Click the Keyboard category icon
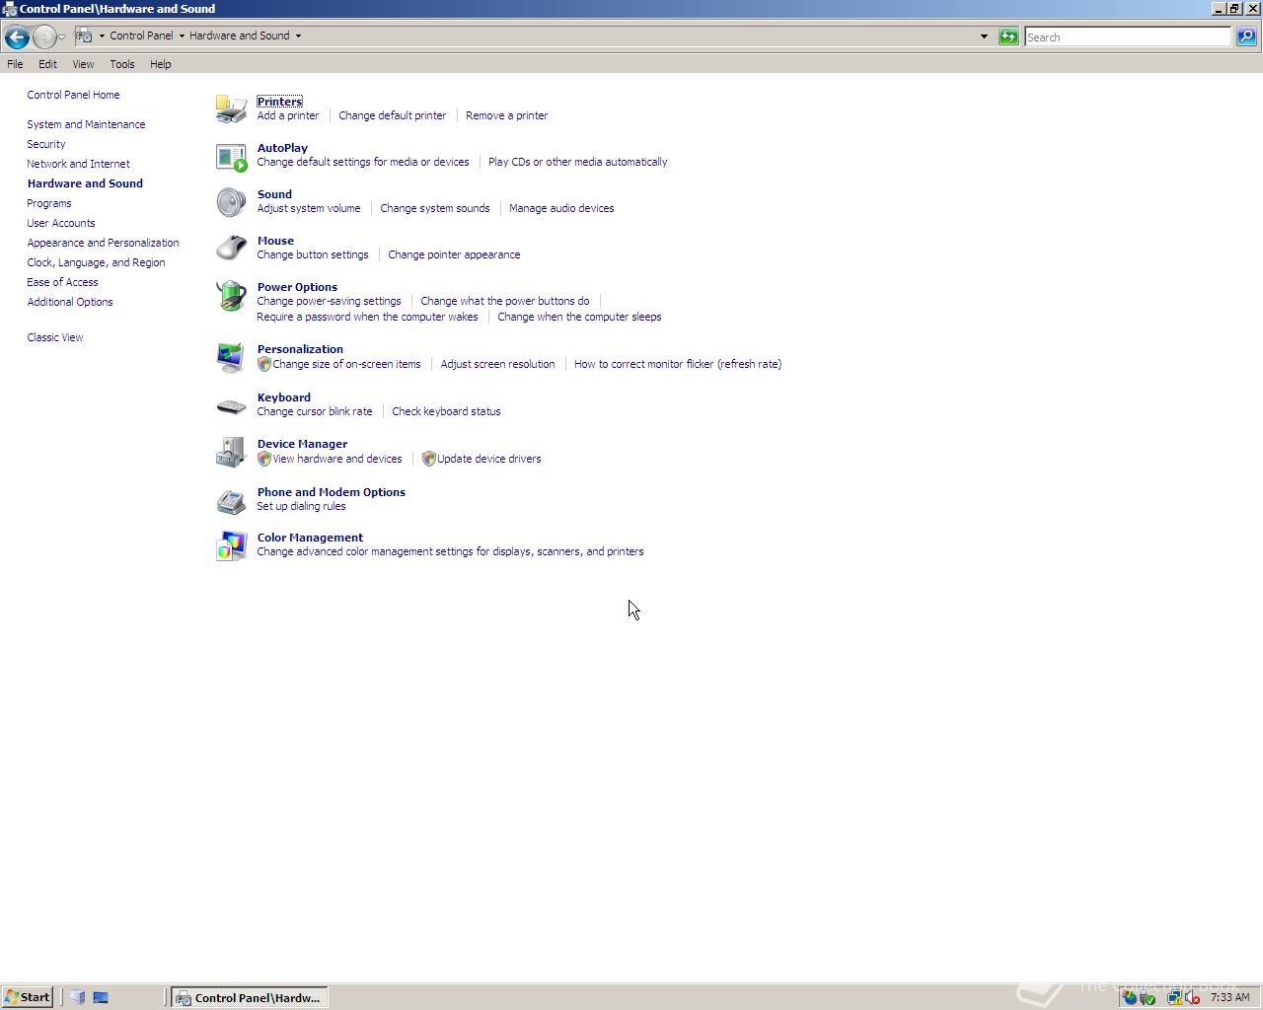This screenshot has width=1263, height=1010. (x=231, y=405)
